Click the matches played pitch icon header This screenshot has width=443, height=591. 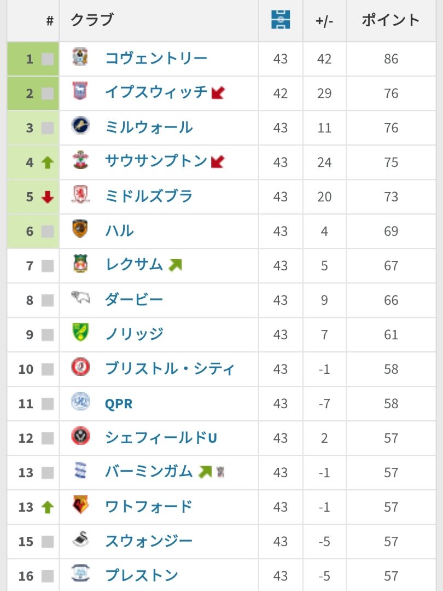pyautogui.click(x=281, y=20)
